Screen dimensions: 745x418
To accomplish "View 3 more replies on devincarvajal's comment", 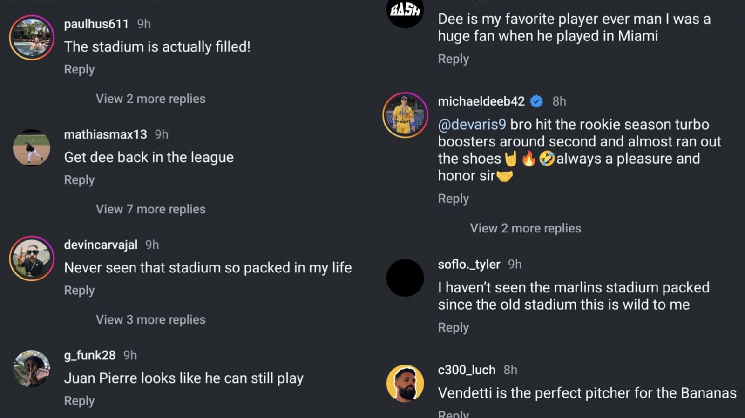I will coord(150,319).
